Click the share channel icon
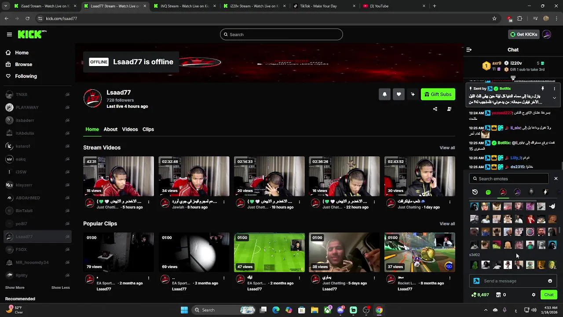Screen dimensions: 563x317 435,109
